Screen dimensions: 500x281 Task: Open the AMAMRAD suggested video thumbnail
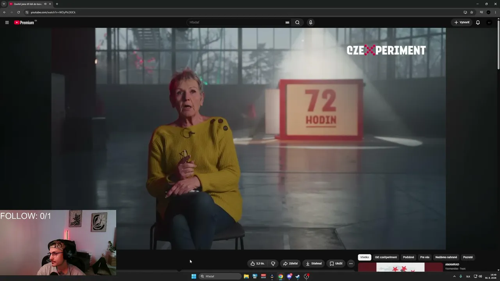pos(400,267)
